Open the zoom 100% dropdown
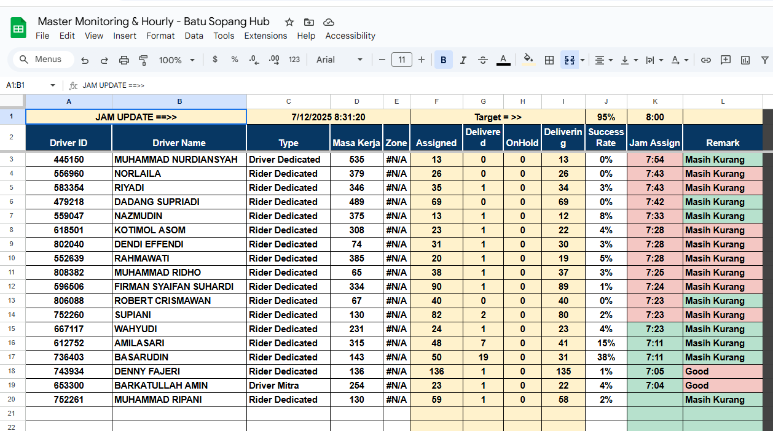Image resolution: width=773 pixels, height=431 pixels. tap(177, 60)
